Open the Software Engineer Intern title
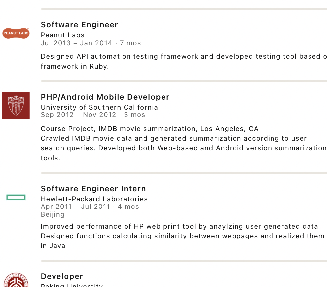The image size is (327, 287). 93,189
